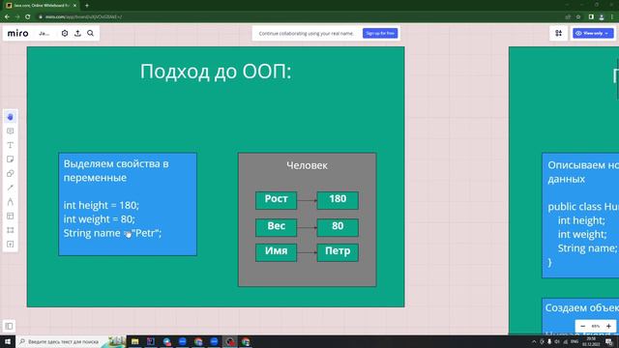Open the Windows notification center
Viewport: 619px width, 348px height.
click(609, 341)
